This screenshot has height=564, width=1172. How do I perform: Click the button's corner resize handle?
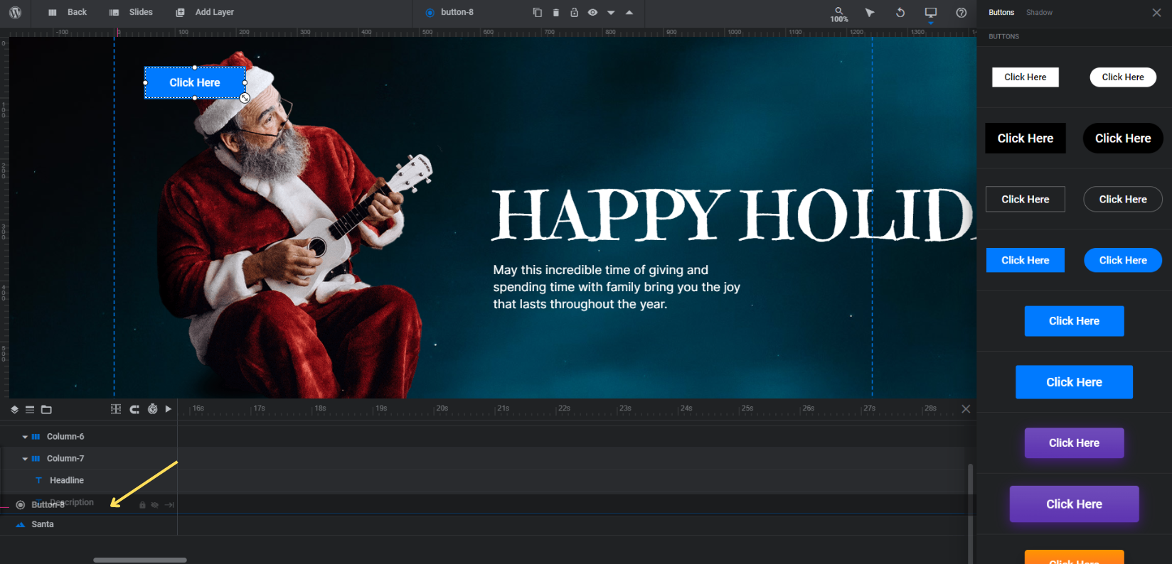coord(245,98)
